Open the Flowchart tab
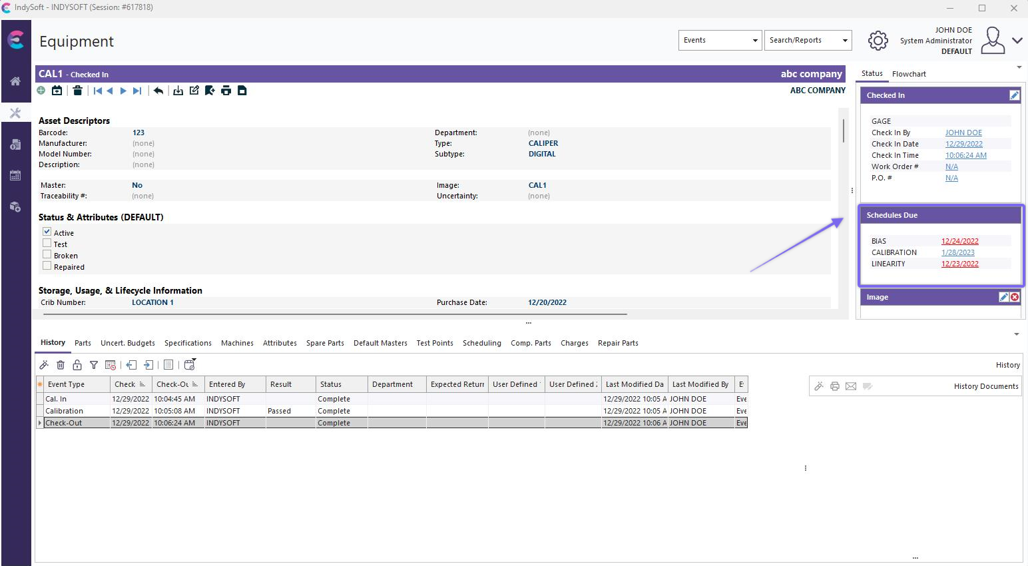This screenshot has height=566, width=1028. [x=909, y=74]
